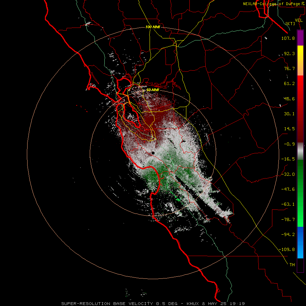
Task: Click the 50 NMI range ring label
Action: [153, 90]
